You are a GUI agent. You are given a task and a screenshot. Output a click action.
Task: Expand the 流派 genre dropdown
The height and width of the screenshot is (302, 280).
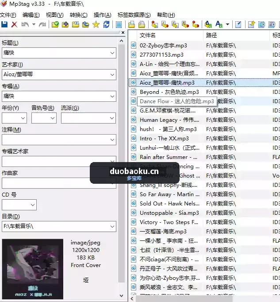[112, 118]
